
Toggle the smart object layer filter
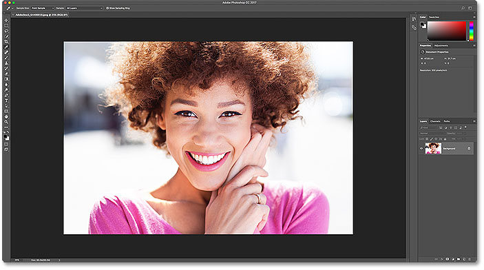coord(461,127)
